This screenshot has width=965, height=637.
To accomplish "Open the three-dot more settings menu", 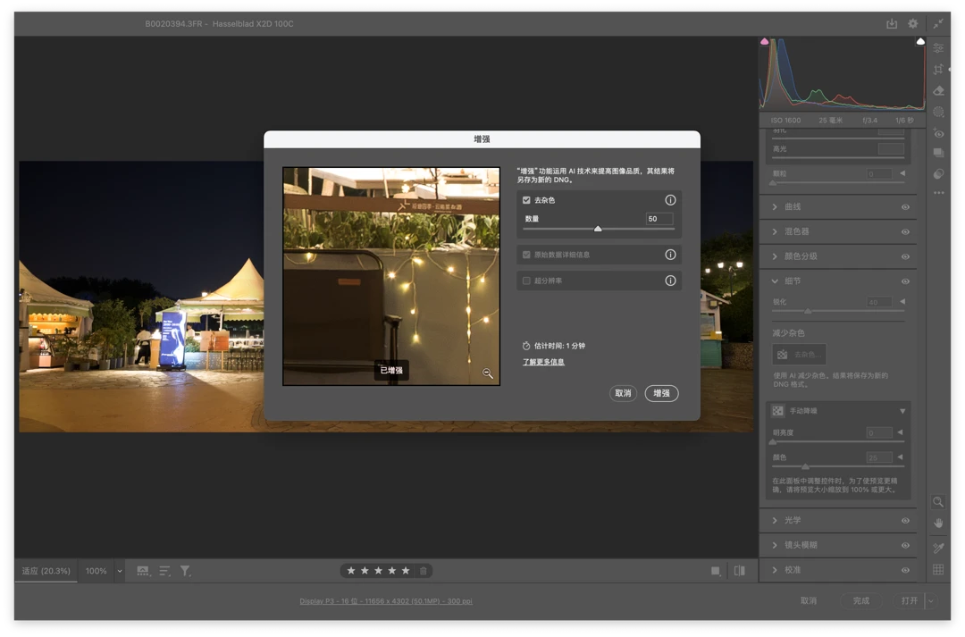I will (938, 193).
